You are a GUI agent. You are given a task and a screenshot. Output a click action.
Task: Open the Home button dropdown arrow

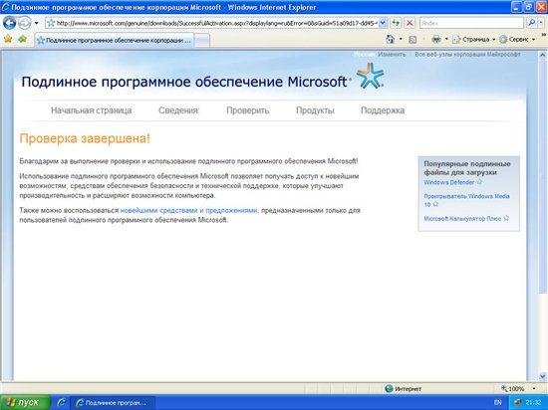pyautogui.click(x=401, y=40)
